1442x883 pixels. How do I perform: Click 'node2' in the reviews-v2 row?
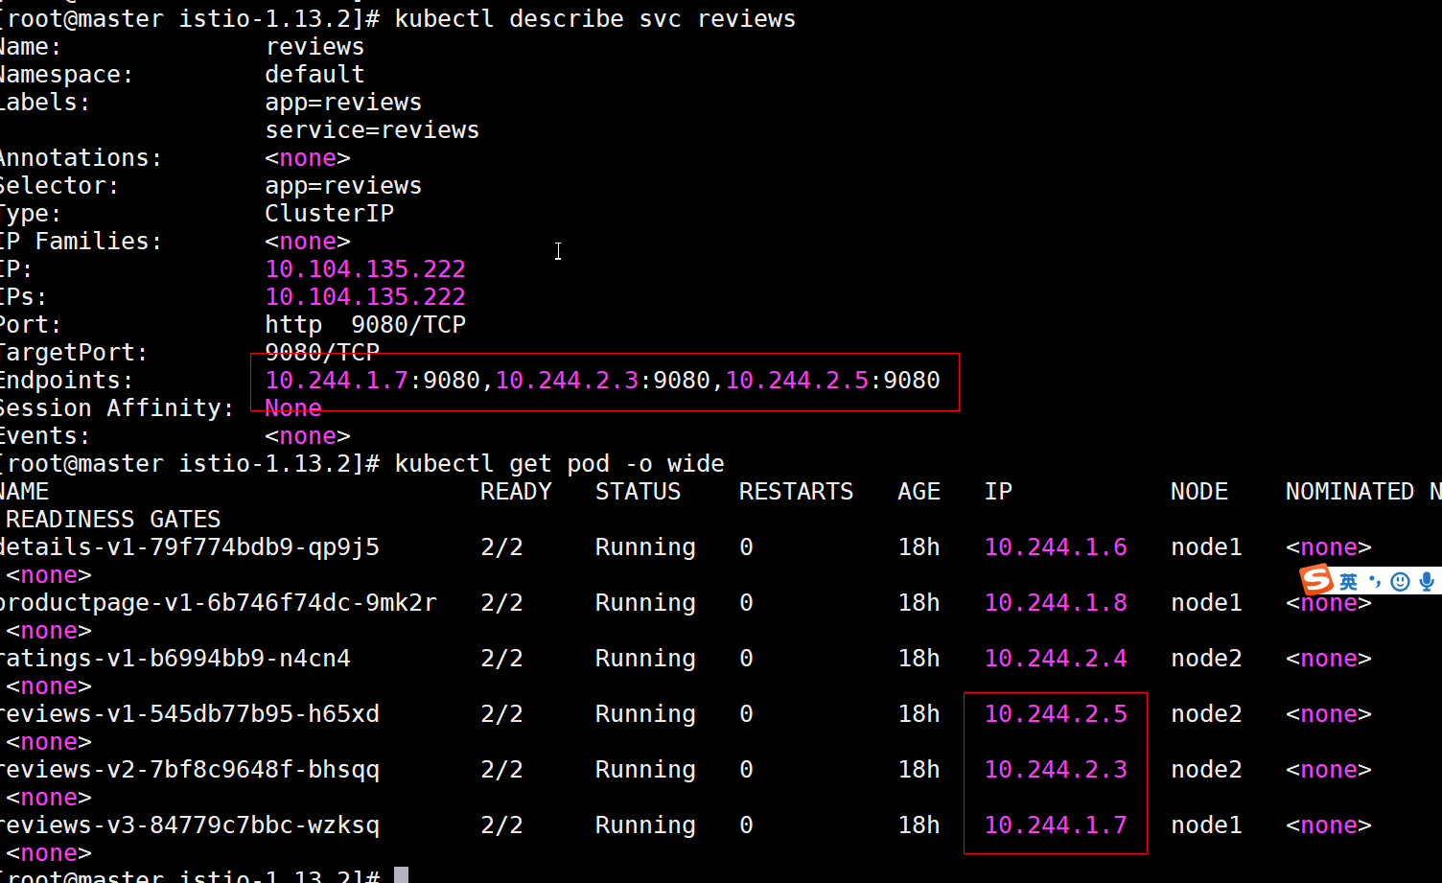click(1206, 770)
